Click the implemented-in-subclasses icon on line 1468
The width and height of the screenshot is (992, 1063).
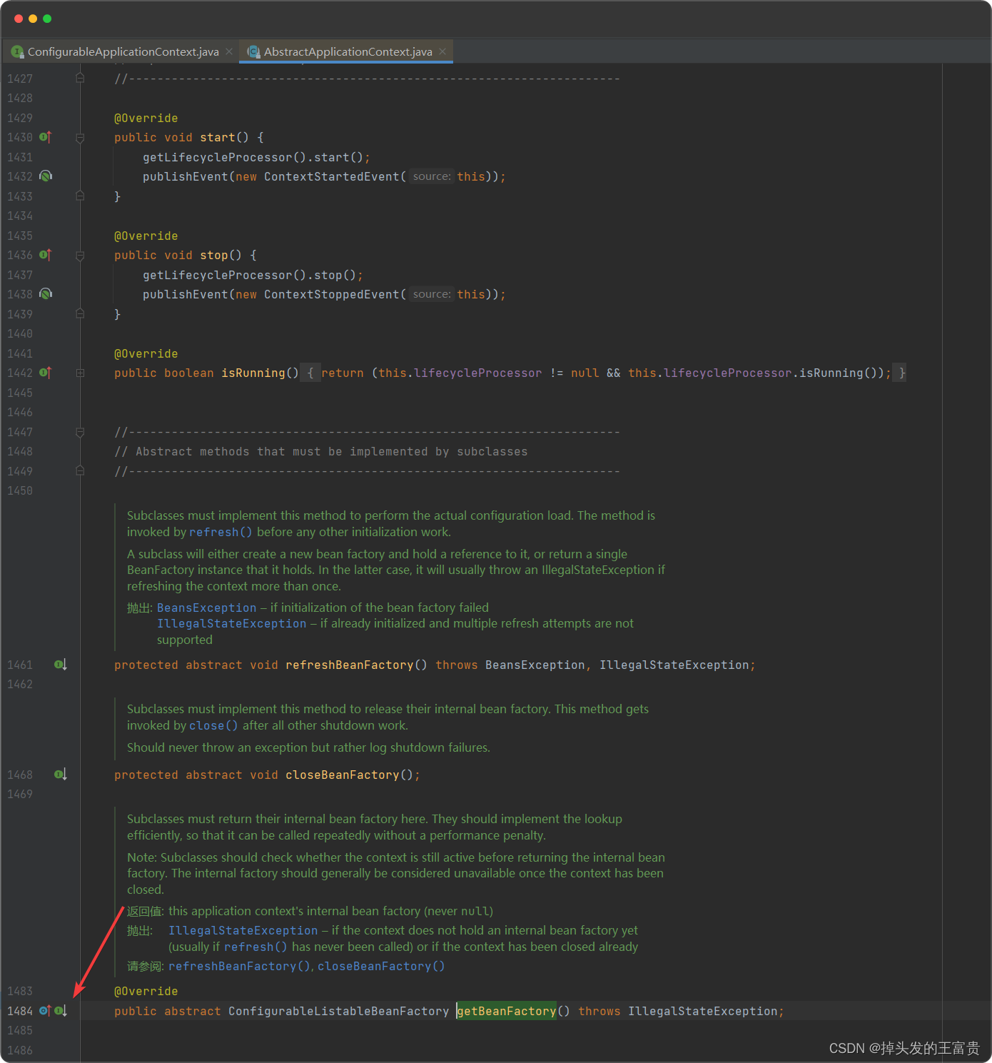coord(61,775)
